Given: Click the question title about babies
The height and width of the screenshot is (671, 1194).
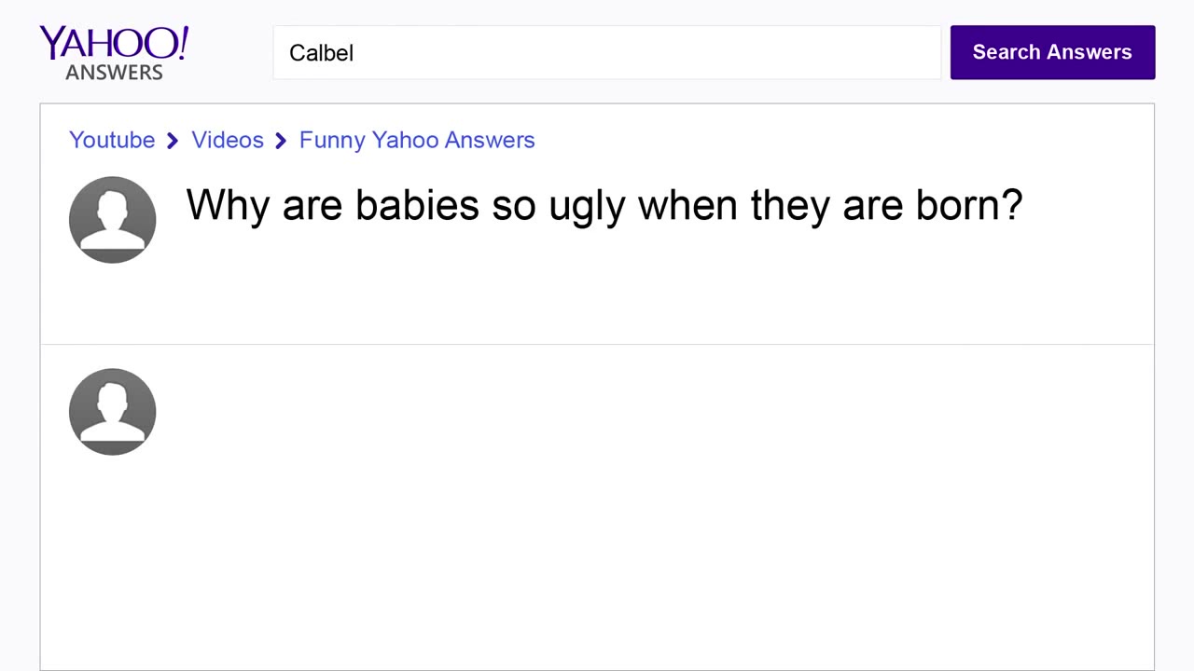Looking at the screenshot, I should click(x=604, y=205).
